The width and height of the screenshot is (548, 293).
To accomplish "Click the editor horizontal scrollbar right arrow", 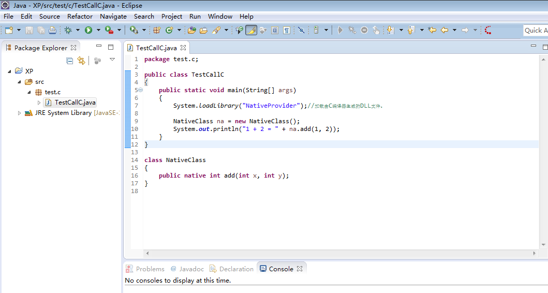I will [534, 254].
